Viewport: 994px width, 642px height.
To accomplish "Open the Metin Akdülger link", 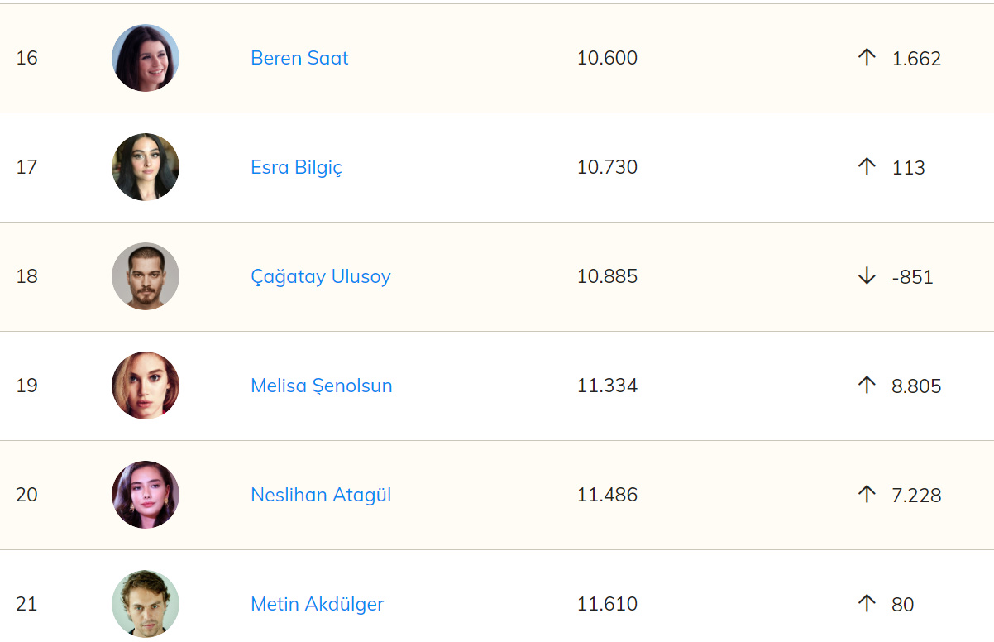I will coord(317,604).
